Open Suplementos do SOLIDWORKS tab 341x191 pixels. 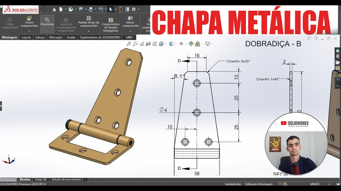click(100, 37)
